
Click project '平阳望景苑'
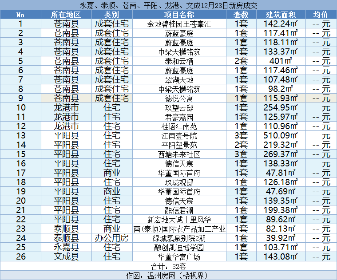[179, 145]
